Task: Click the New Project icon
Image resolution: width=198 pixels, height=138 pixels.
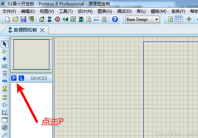Action: coord(7,20)
